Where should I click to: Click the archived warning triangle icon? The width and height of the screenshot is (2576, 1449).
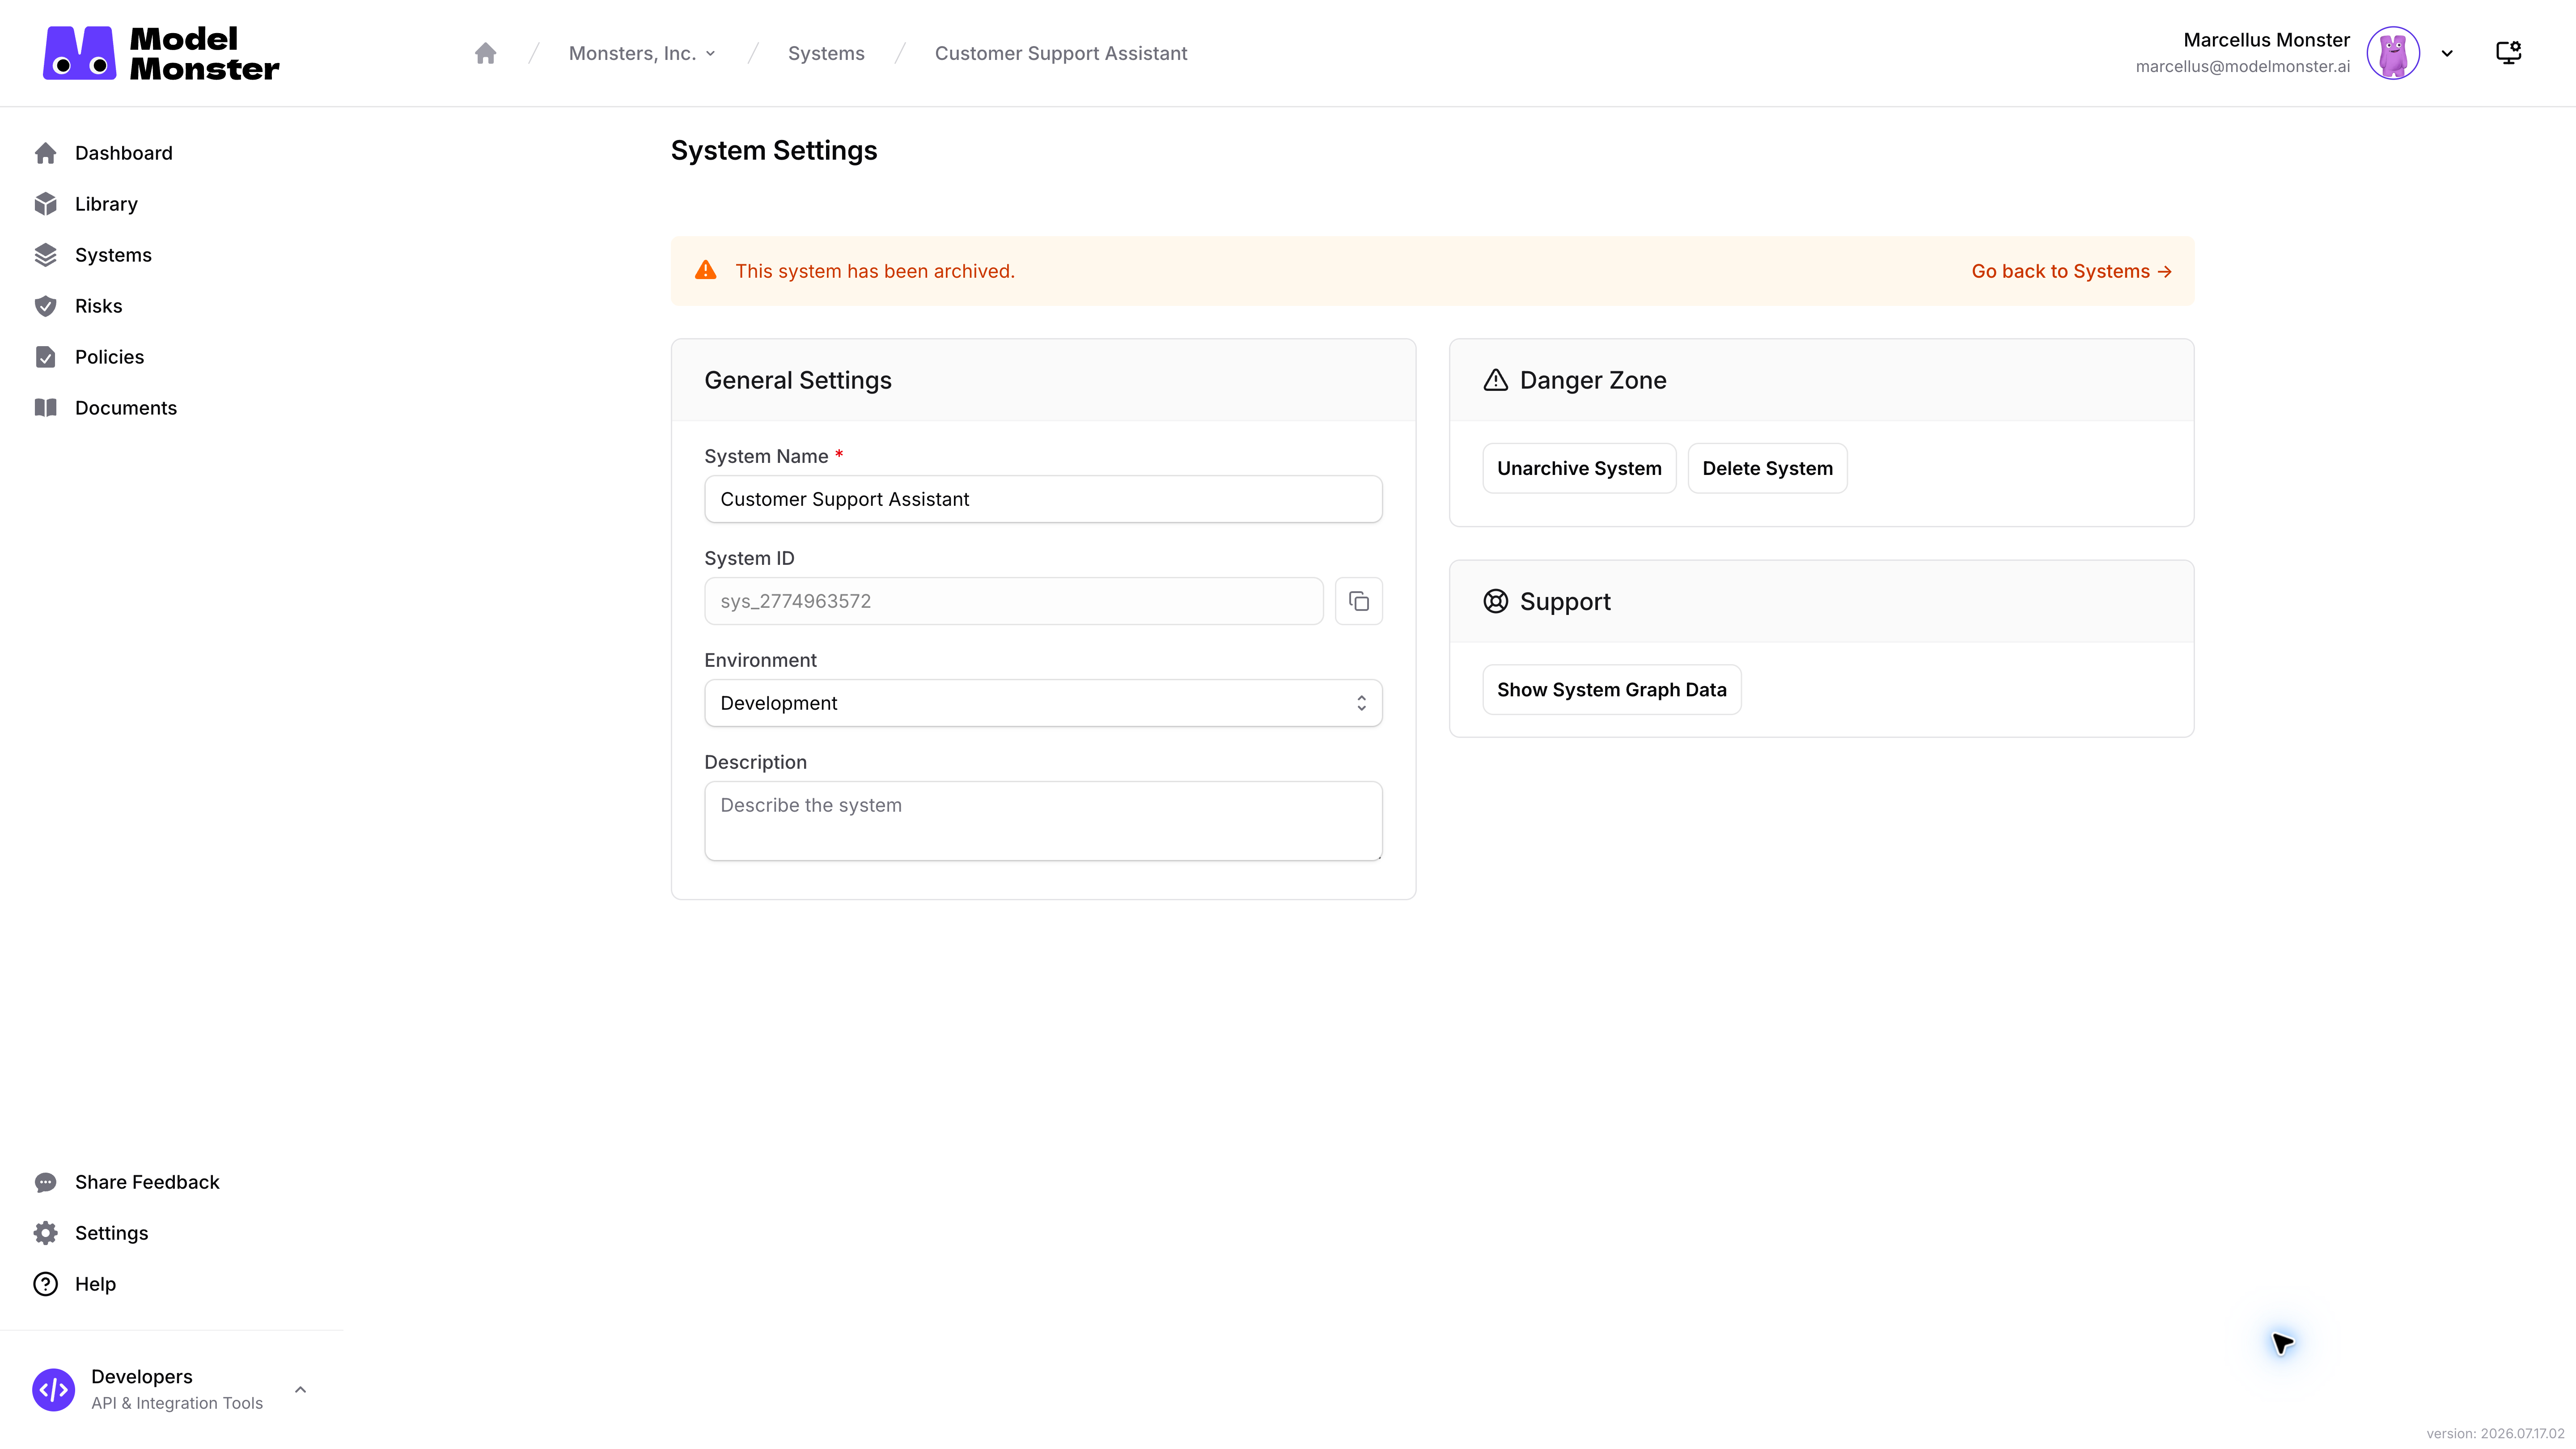pos(706,270)
